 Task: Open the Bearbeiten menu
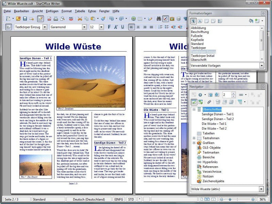point(21,11)
